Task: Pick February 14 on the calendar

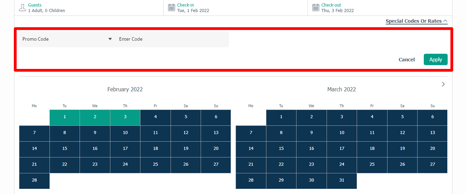Action: (x=34, y=149)
